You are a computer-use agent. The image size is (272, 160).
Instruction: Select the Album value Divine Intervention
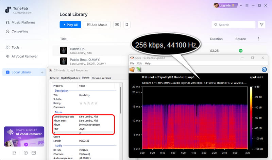[x=89, y=125]
